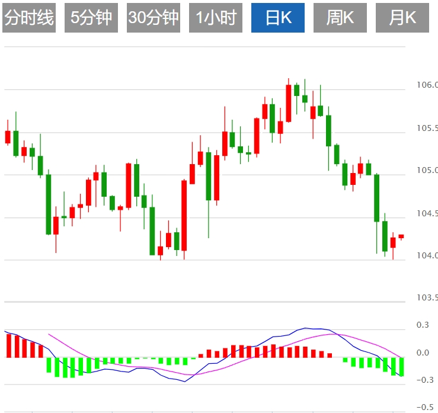438x413 pixels.
Task: Open the 30分钟 interval tab
Action: click(x=153, y=18)
